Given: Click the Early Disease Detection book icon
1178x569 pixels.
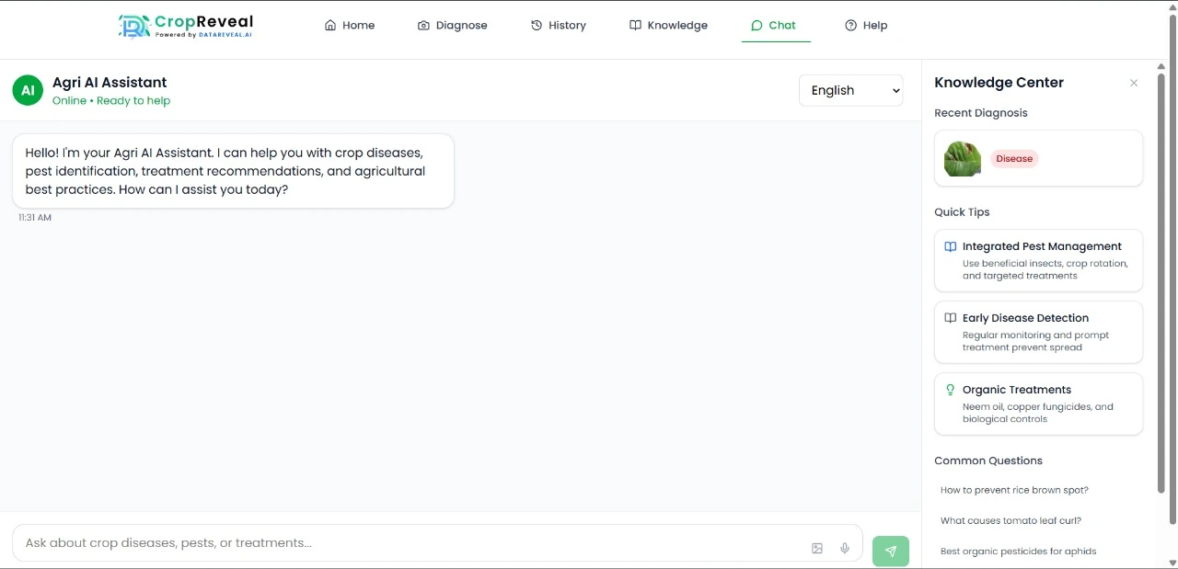Looking at the screenshot, I should tap(950, 317).
